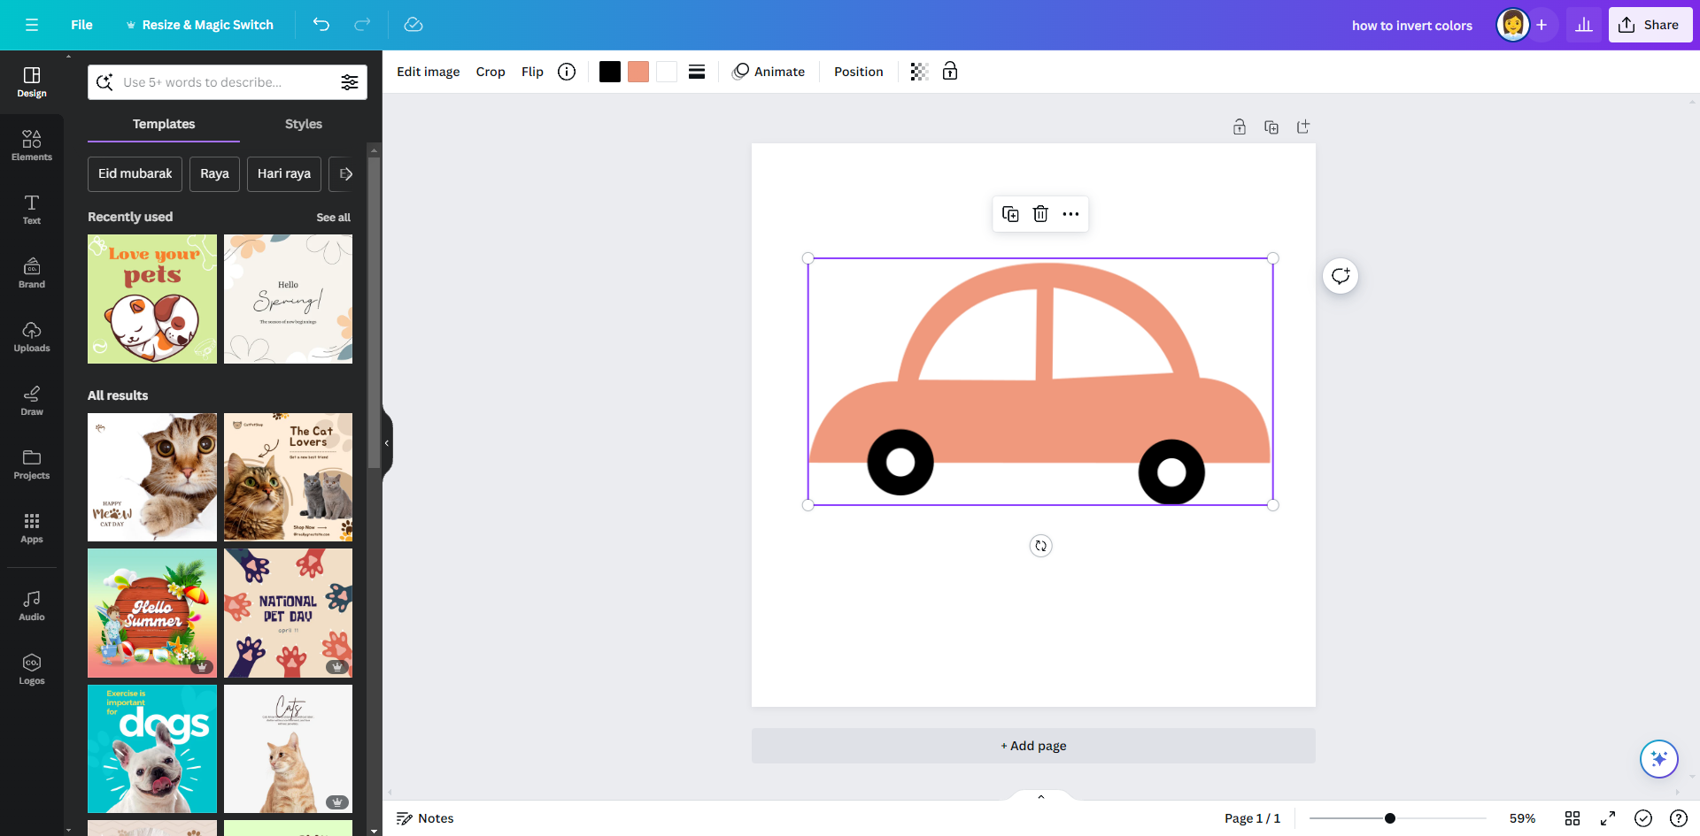Add a comment on the element
Image resolution: width=1700 pixels, height=836 pixels.
pyautogui.click(x=1341, y=276)
